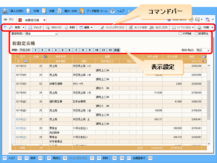Click the 借方金額 column header

tap(152, 57)
